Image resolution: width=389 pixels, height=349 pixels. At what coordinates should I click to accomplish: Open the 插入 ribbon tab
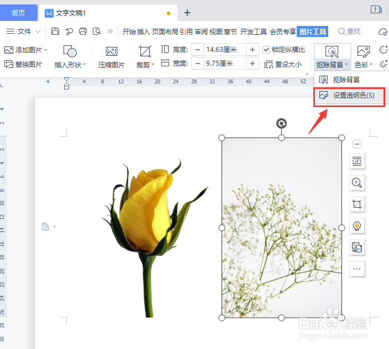point(144,31)
